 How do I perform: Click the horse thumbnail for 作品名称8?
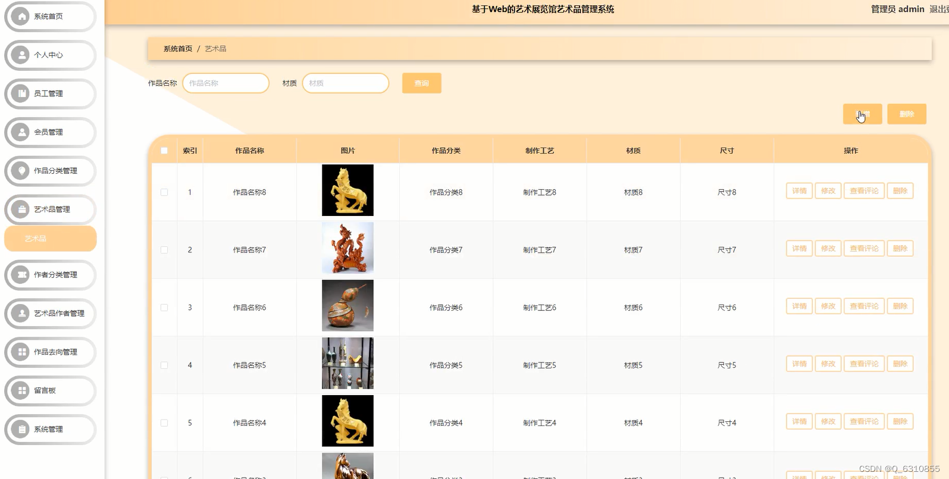coord(347,190)
